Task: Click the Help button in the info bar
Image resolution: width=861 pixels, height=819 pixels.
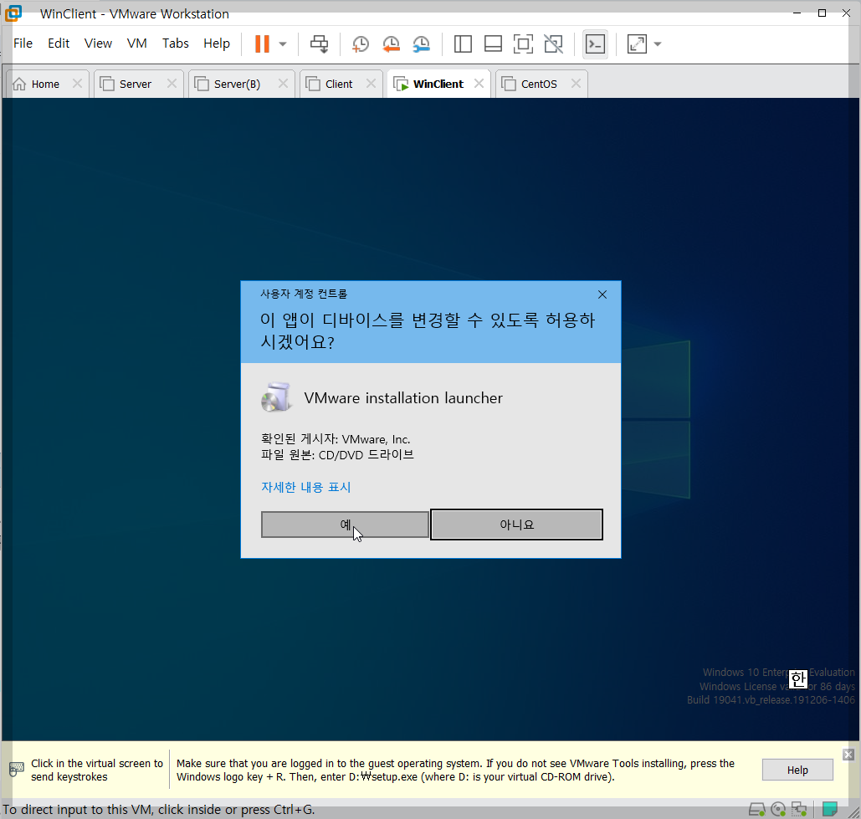Action: point(797,770)
